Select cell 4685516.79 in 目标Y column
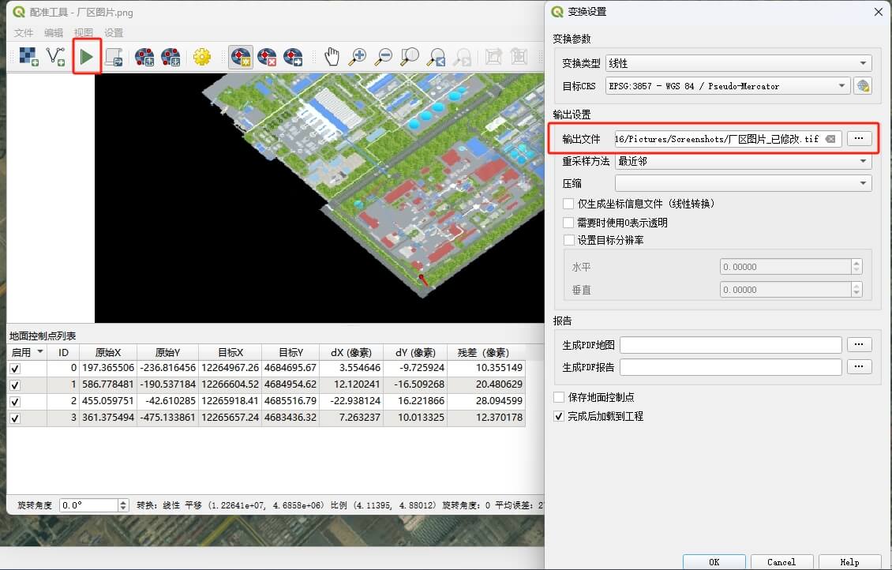Image resolution: width=892 pixels, height=570 pixels. coord(290,401)
